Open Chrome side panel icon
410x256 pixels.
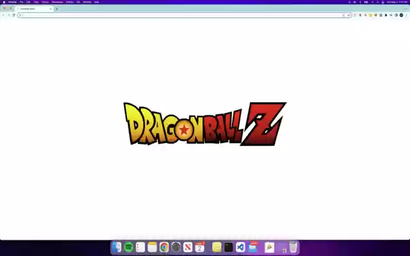point(396,15)
